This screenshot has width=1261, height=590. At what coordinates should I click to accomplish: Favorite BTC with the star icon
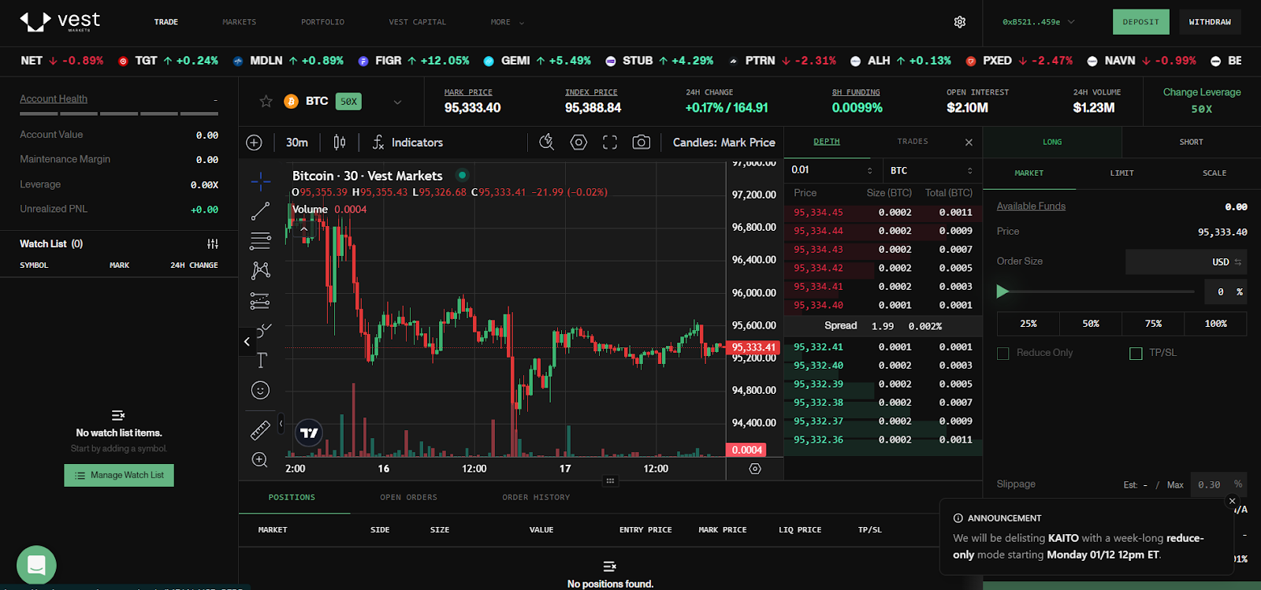click(266, 101)
